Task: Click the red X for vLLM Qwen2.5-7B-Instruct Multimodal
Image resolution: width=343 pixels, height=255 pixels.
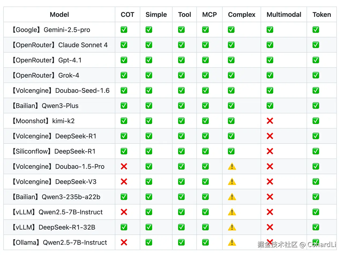Action: click(270, 212)
